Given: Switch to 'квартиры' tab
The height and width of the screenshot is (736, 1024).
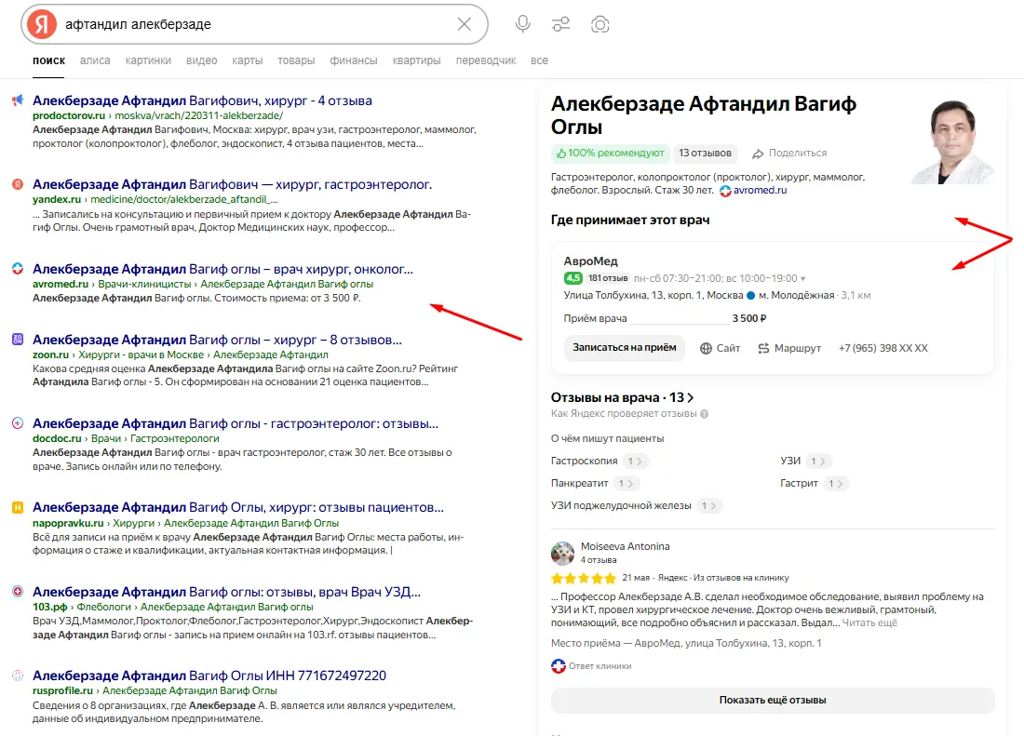Looking at the screenshot, I should pyautogui.click(x=417, y=60).
